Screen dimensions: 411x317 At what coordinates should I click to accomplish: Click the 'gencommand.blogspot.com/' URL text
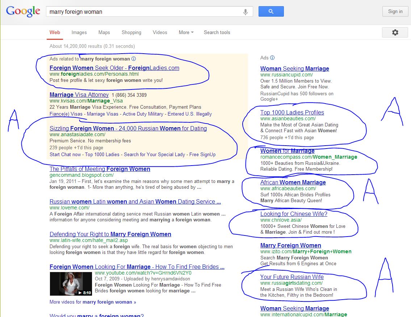[81, 175]
